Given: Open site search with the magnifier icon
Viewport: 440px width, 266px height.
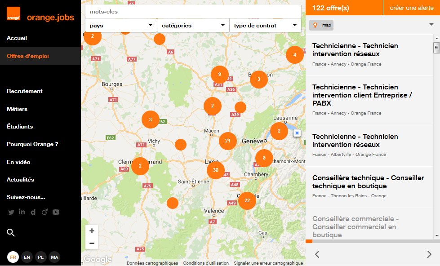Looking at the screenshot, I should click(x=11, y=232).
